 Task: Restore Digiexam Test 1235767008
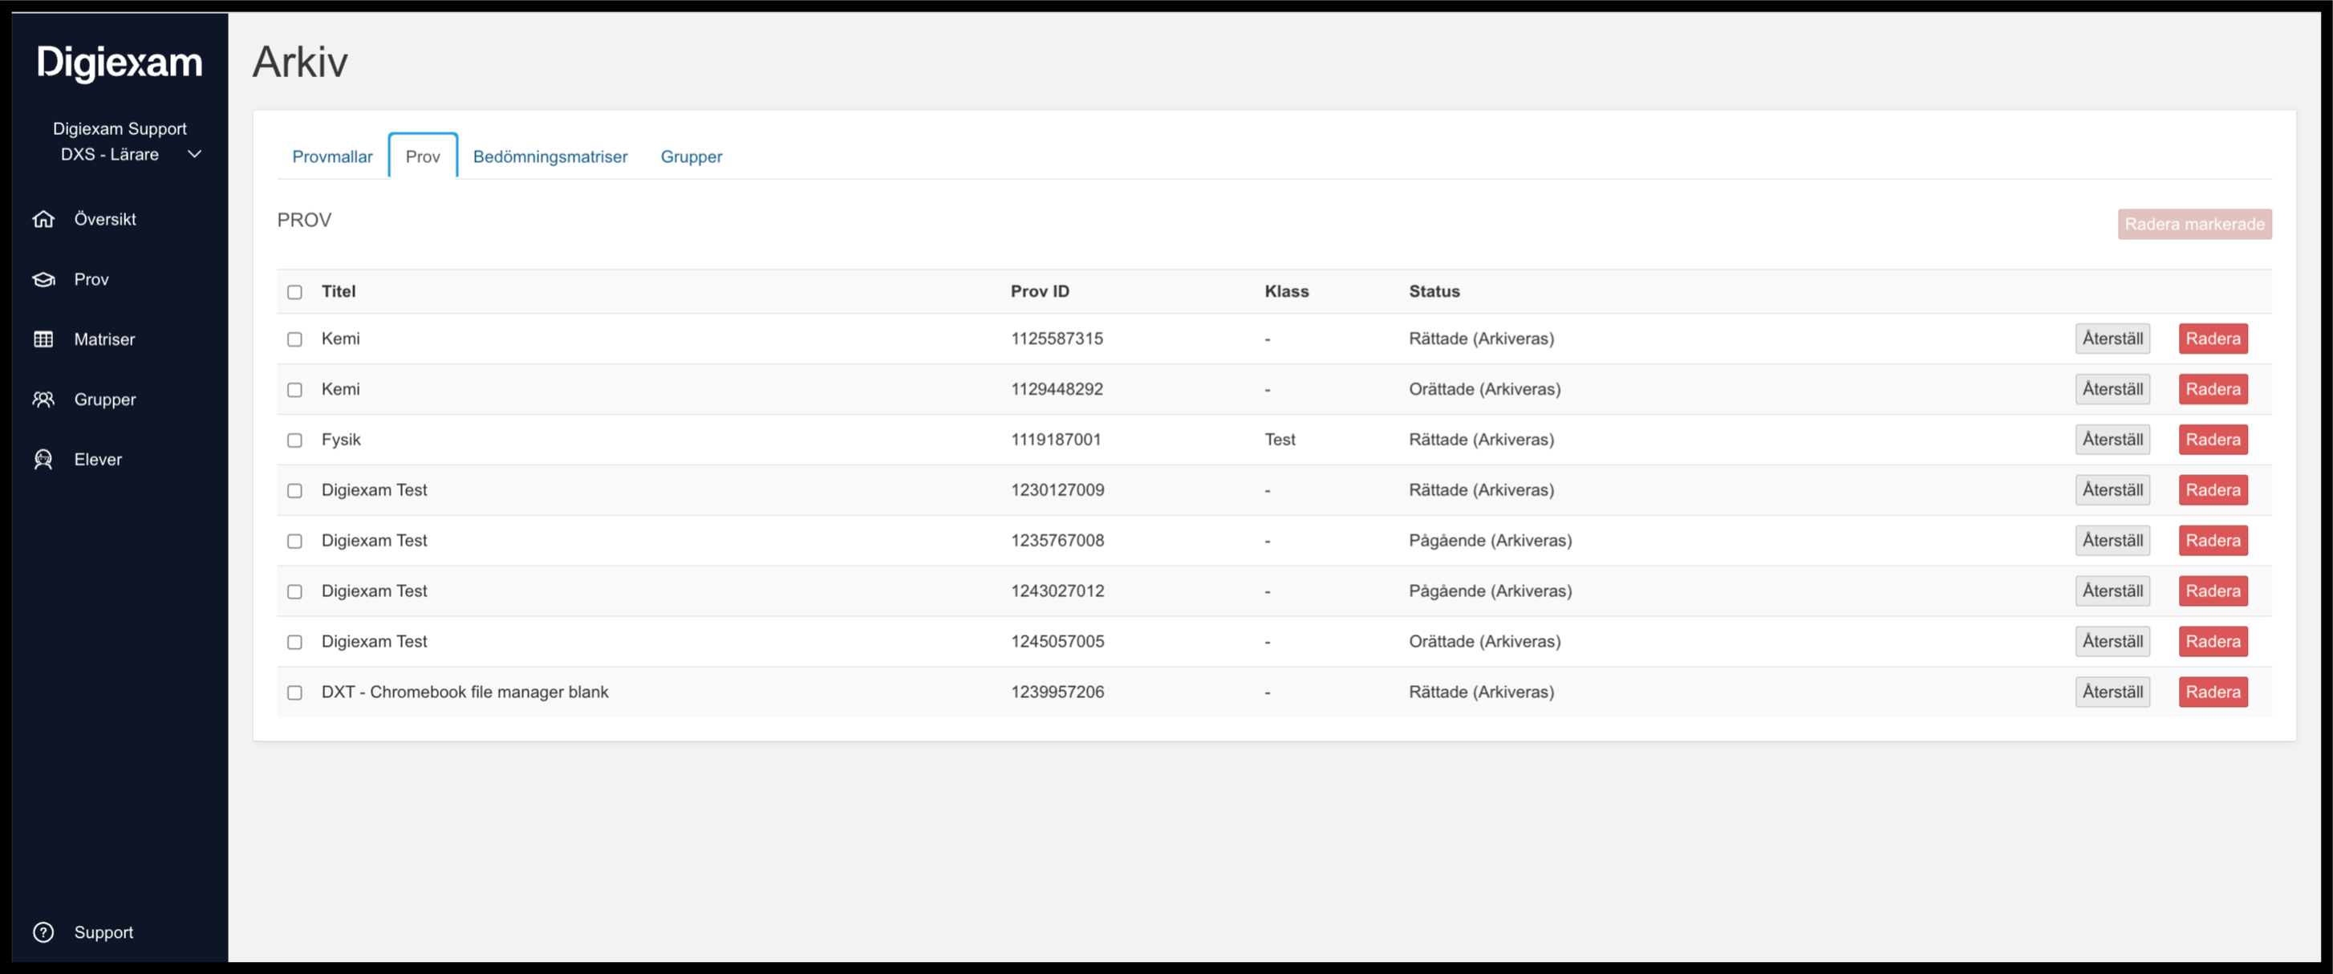click(x=2112, y=540)
